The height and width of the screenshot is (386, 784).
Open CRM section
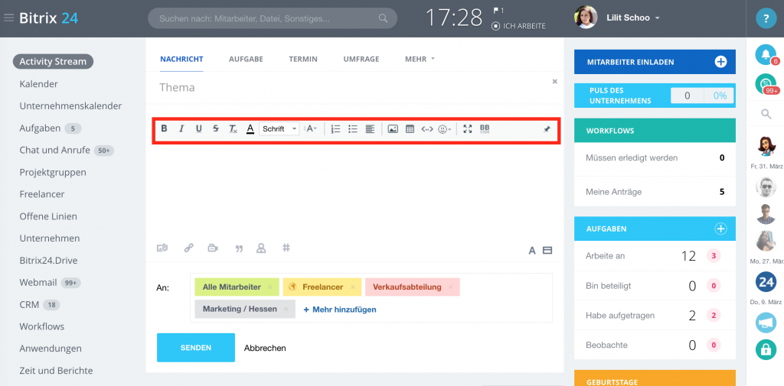pyautogui.click(x=29, y=305)
